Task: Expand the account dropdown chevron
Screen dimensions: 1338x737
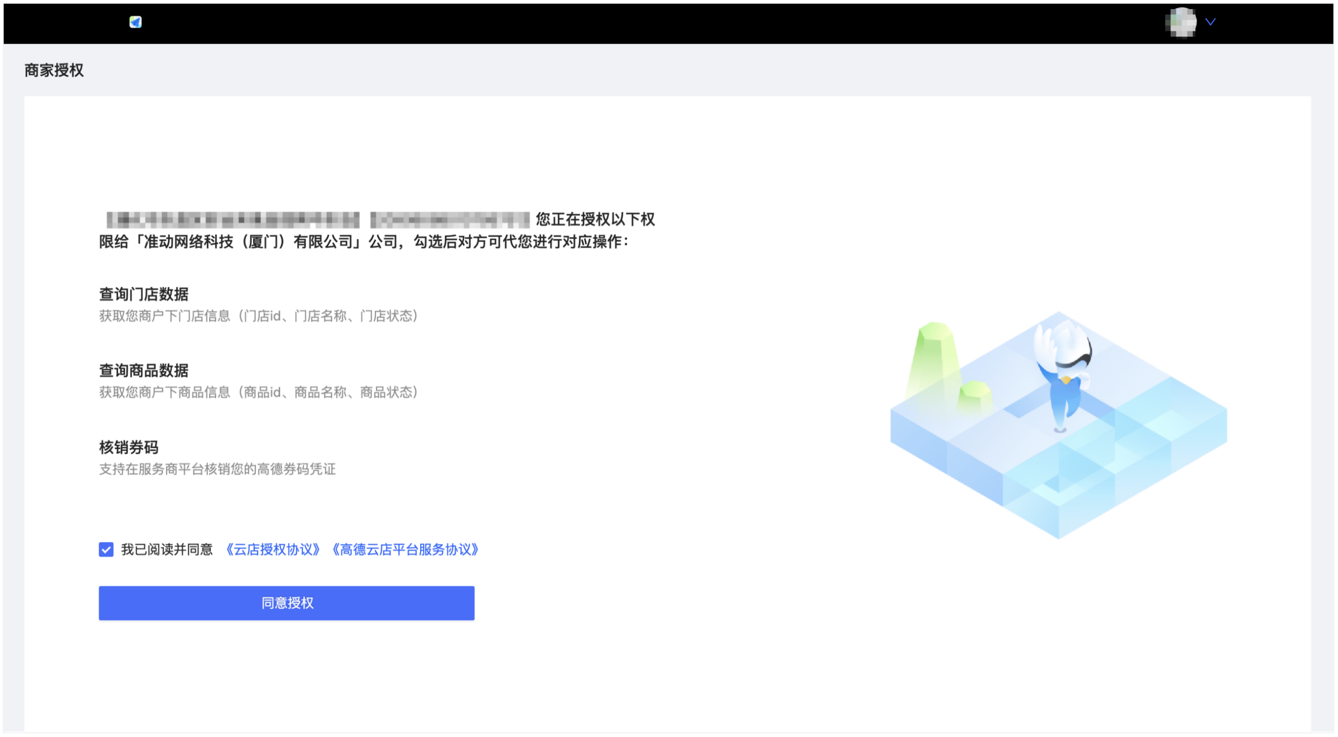Action: [1210, 22]
